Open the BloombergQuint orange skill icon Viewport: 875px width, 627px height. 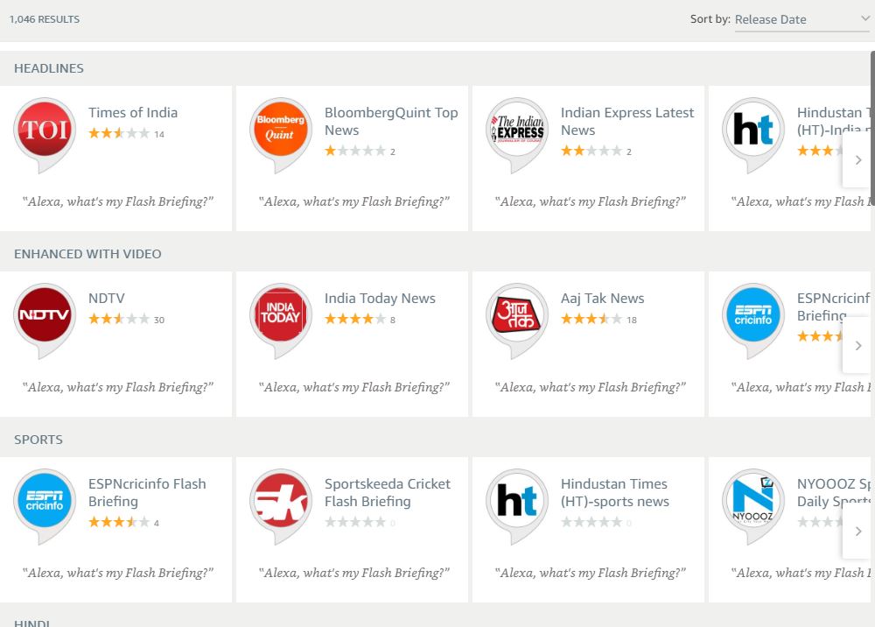281,135
